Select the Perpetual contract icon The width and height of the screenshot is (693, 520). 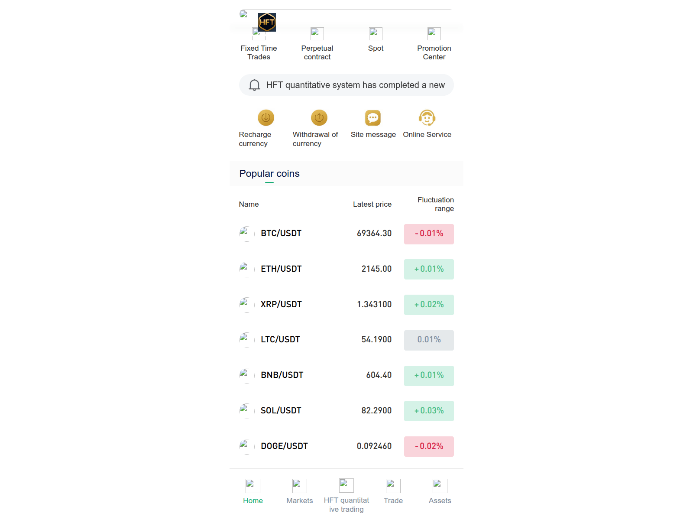click(x=317, y=34)
